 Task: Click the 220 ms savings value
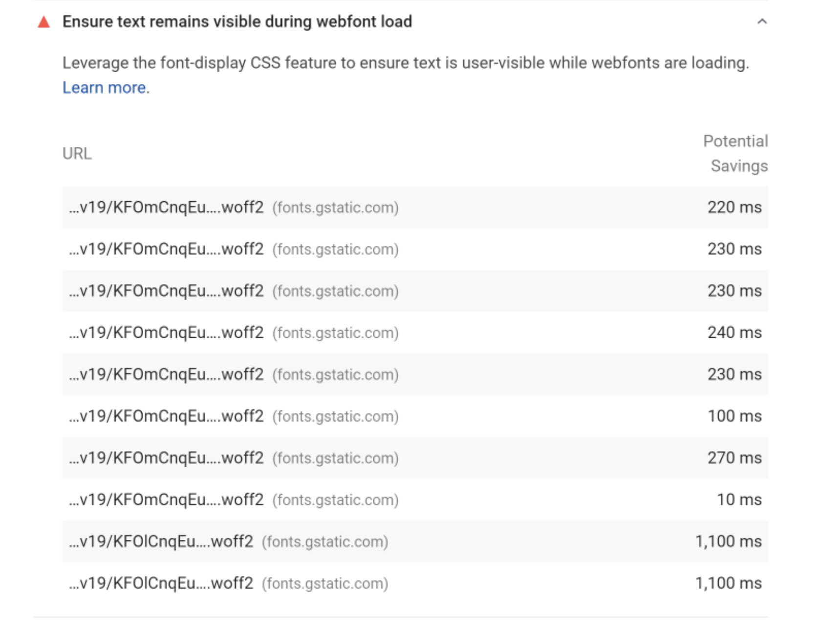coord(734,207)
